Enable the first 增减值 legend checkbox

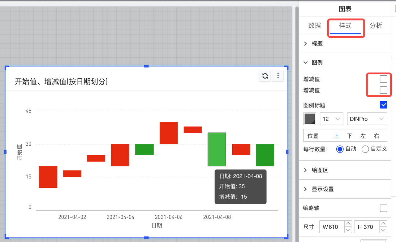[x=383, y=79]
